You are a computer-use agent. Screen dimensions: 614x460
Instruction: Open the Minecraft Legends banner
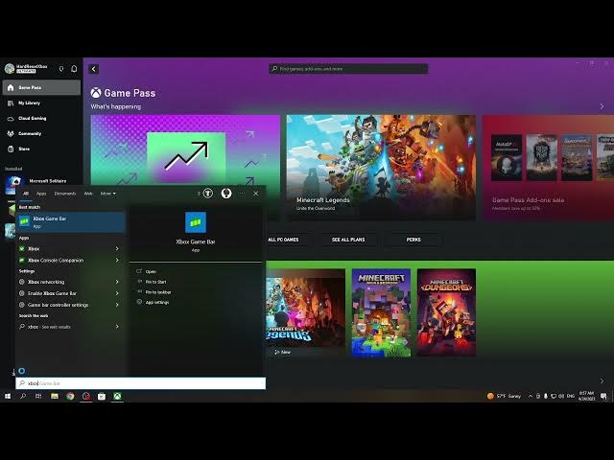(381, 168)
